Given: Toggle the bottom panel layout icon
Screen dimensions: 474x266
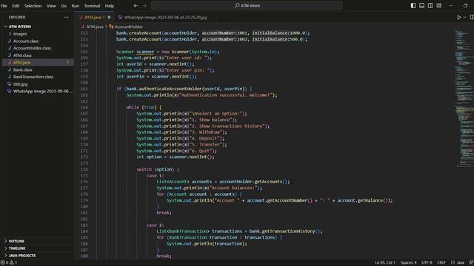Looking at the screenshot, I should [x=421, y=5].
